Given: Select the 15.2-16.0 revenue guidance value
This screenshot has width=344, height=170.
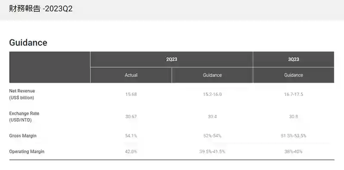Looking at the screenshot, I should [x=212, y=94].
